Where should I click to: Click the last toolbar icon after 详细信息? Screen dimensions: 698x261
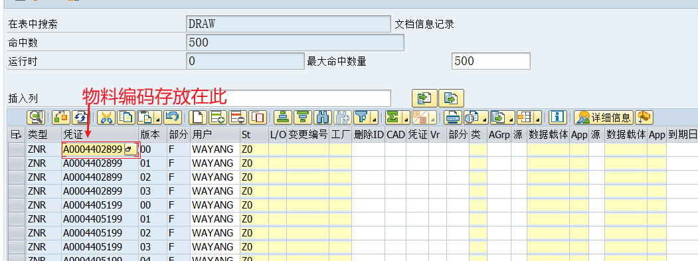(644, 118)
